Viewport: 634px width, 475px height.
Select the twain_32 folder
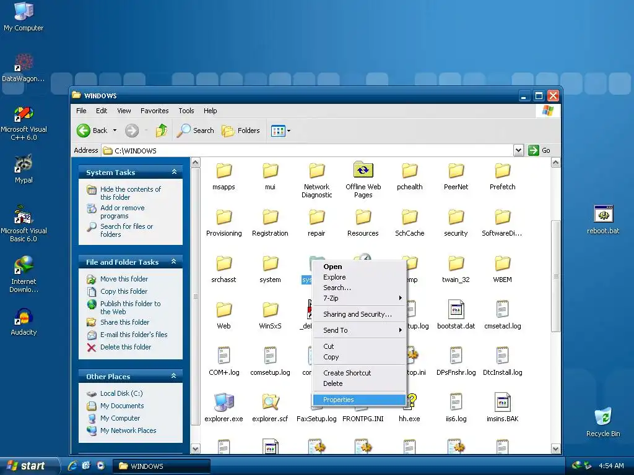(x=456, y=269)
